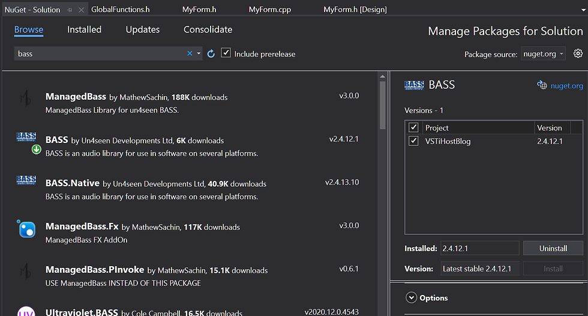Viewport: 588px width, 316px height.
Task: Click into the search field containing bass
Action: click(100, 53)
